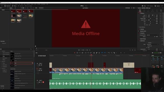Mute Audio 1 track with M button
Image resolution: width=164 pixels, height=92 pixels.
pos(43,82)
